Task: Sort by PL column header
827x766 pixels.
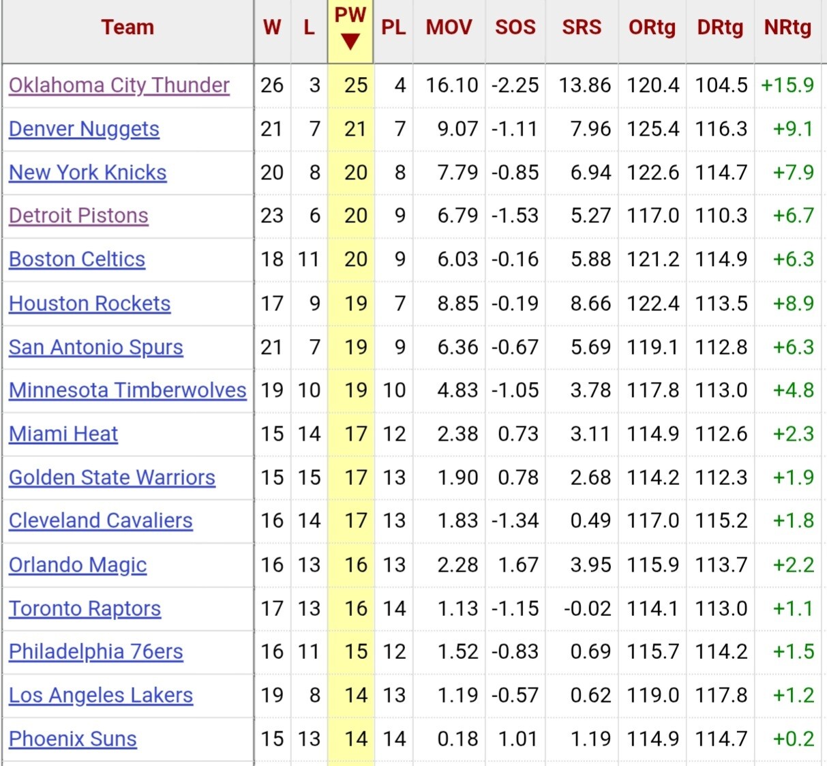Action: pos(393,27)
